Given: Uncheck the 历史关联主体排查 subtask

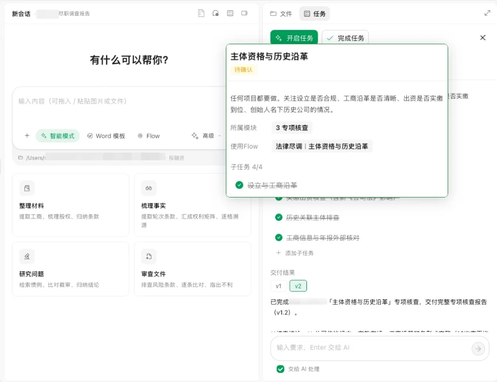Looking at the screenshot, I should point(279,217).
